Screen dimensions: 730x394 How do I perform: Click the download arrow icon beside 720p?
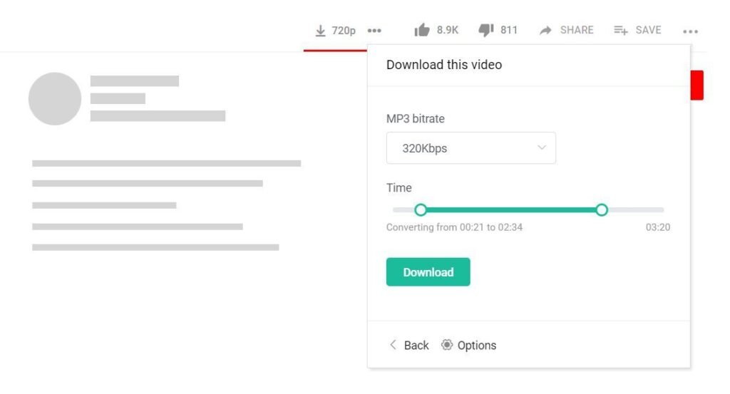[321, 31]
